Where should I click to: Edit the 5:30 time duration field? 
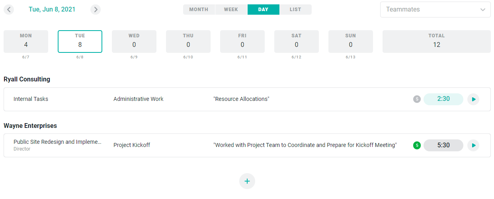443,145
